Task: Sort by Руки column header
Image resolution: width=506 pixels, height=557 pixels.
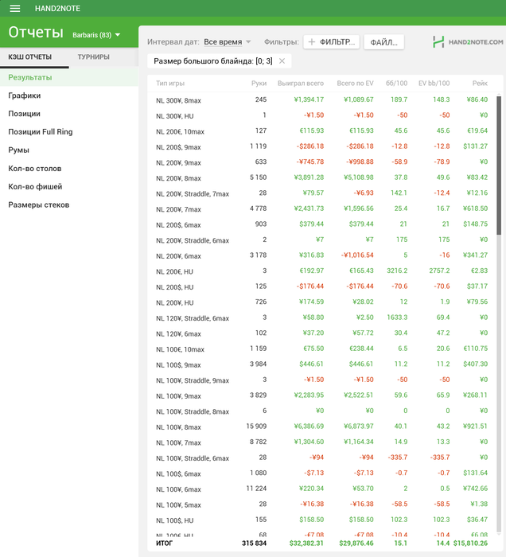Action: (x=259, y=83)
